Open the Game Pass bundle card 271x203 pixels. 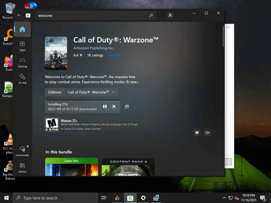point(71,167)
